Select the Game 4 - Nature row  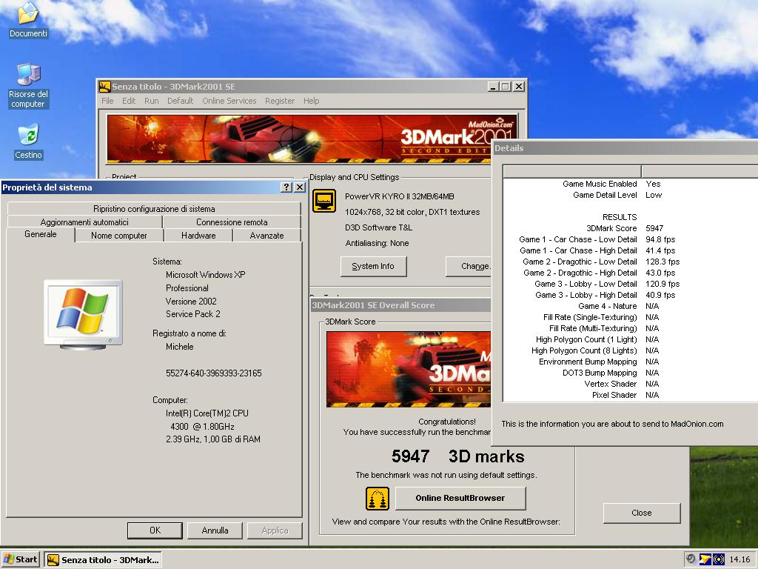coord(631,306)
